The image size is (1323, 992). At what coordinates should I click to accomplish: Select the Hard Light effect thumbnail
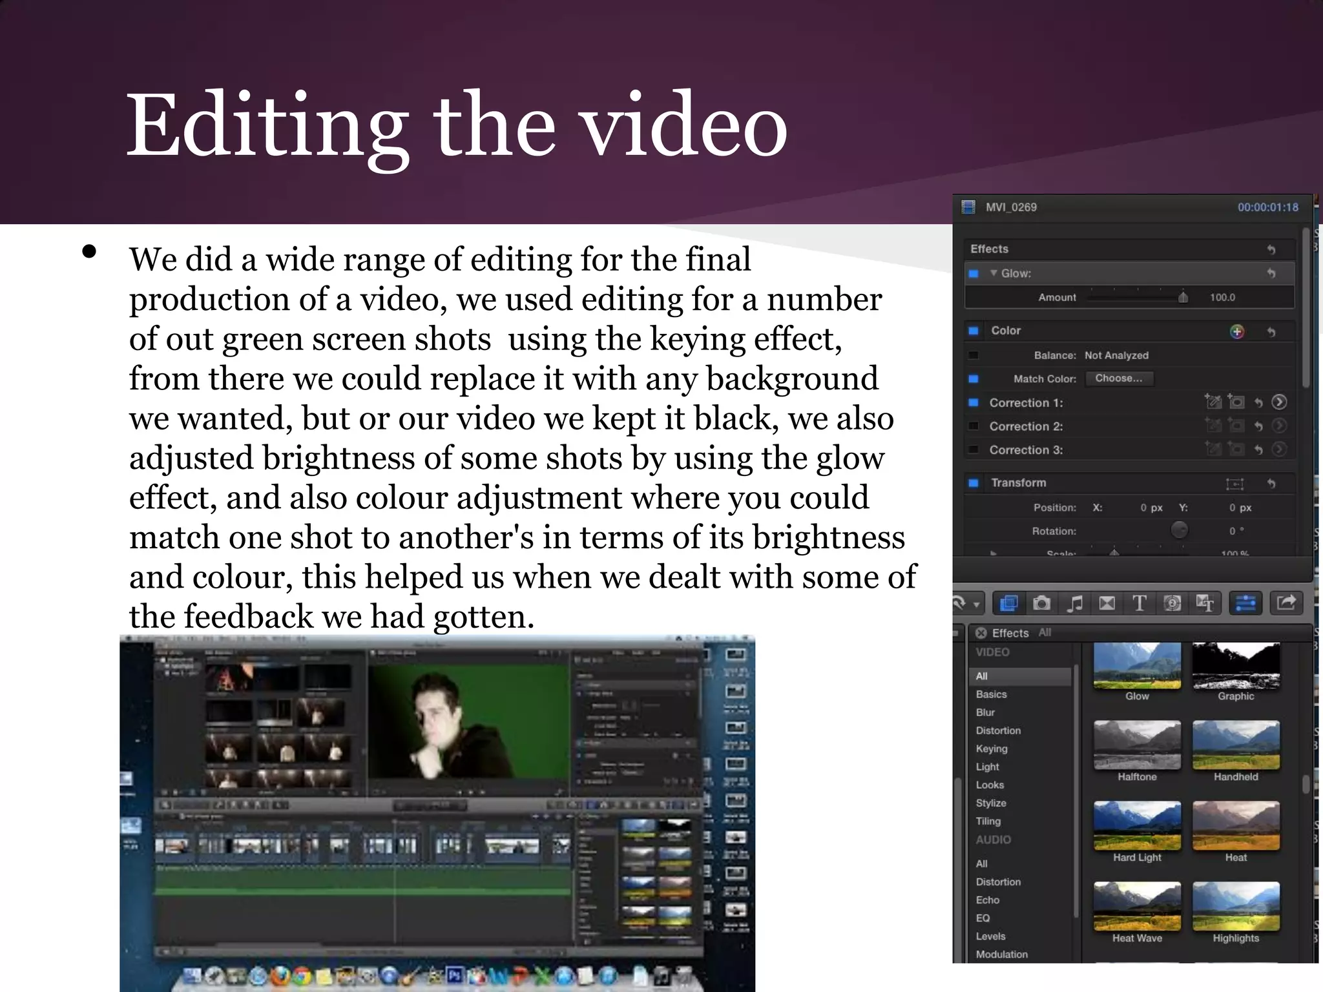pyautogui.click(x=1137, y=826)
